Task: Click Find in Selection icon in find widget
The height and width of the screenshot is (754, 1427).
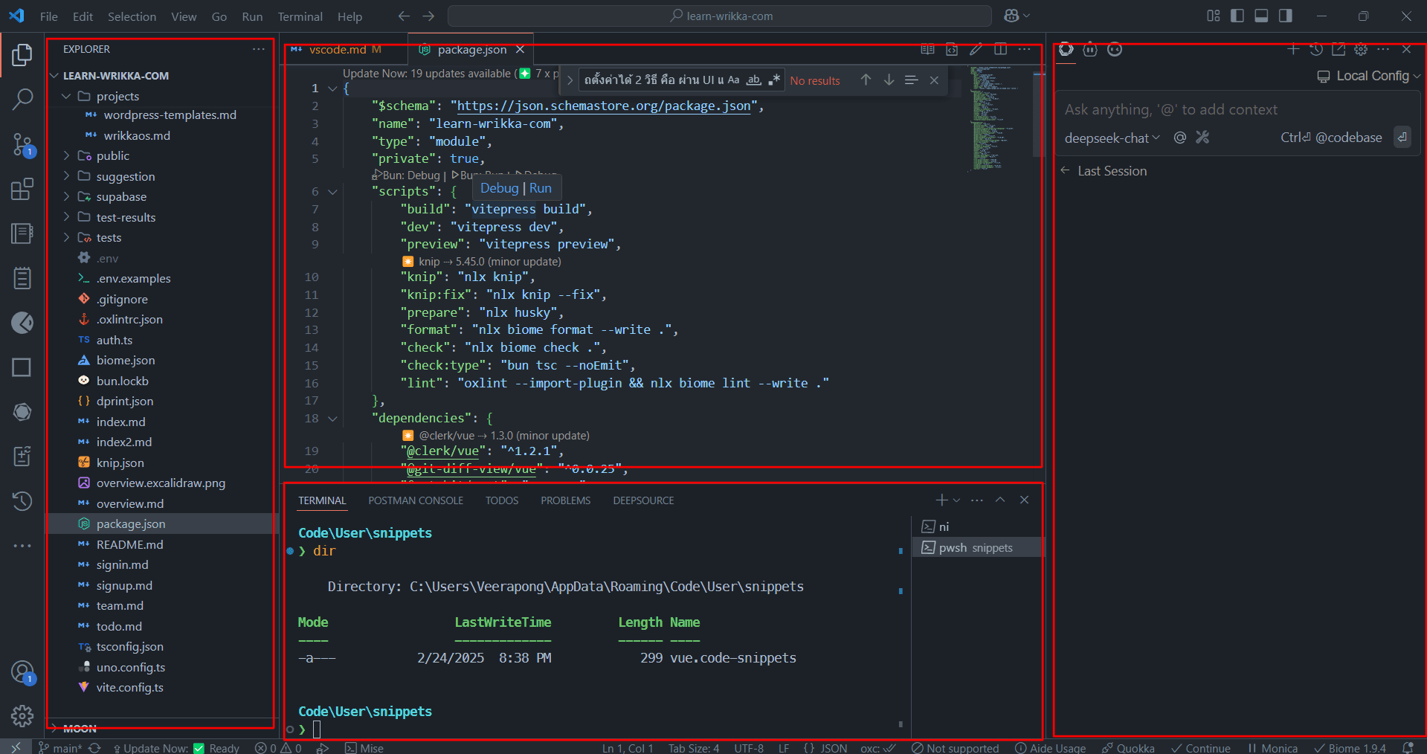Action: (x=911, y=80)
